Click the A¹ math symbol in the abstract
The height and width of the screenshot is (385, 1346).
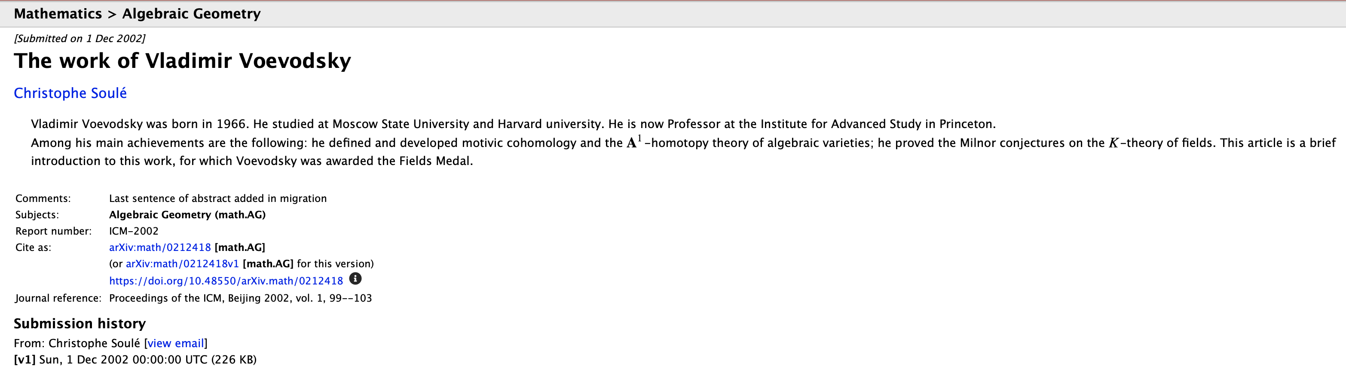[x=633, y=142]
